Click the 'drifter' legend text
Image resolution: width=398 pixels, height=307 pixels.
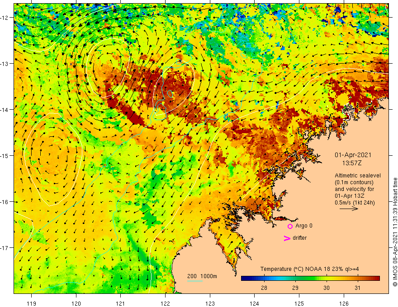pyautogui.click(x=299, y=238)
